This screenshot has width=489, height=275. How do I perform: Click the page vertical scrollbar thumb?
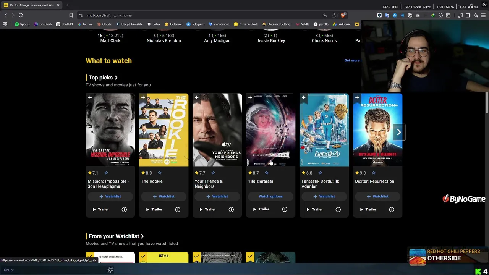[x=487, y=103]
